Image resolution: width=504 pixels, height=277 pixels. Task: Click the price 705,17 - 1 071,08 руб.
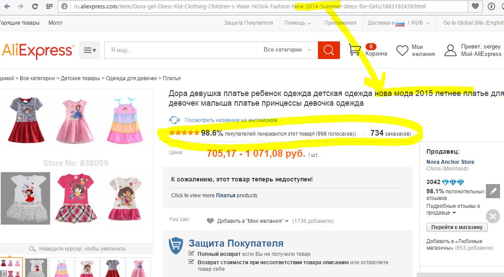tap(256, 153)
